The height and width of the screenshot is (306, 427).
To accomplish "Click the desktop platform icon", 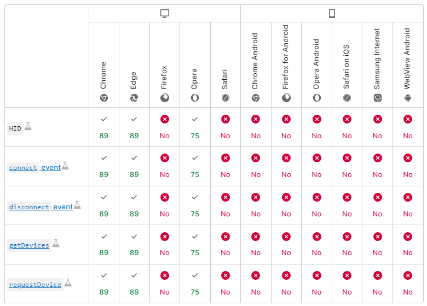I will point(165,14).
